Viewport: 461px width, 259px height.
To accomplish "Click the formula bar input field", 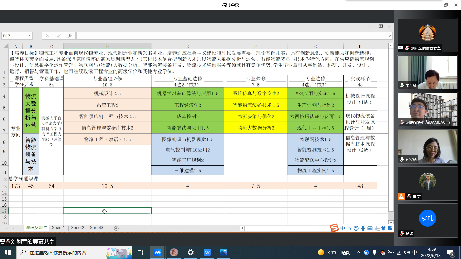I will tap(233, 36).
